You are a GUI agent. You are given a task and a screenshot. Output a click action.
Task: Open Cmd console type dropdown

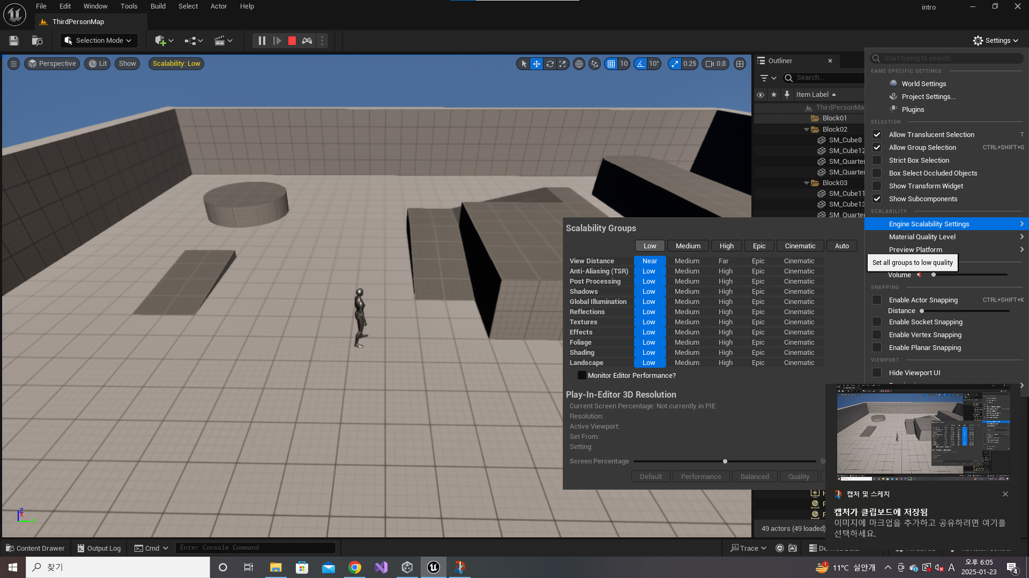coord(151,548)
